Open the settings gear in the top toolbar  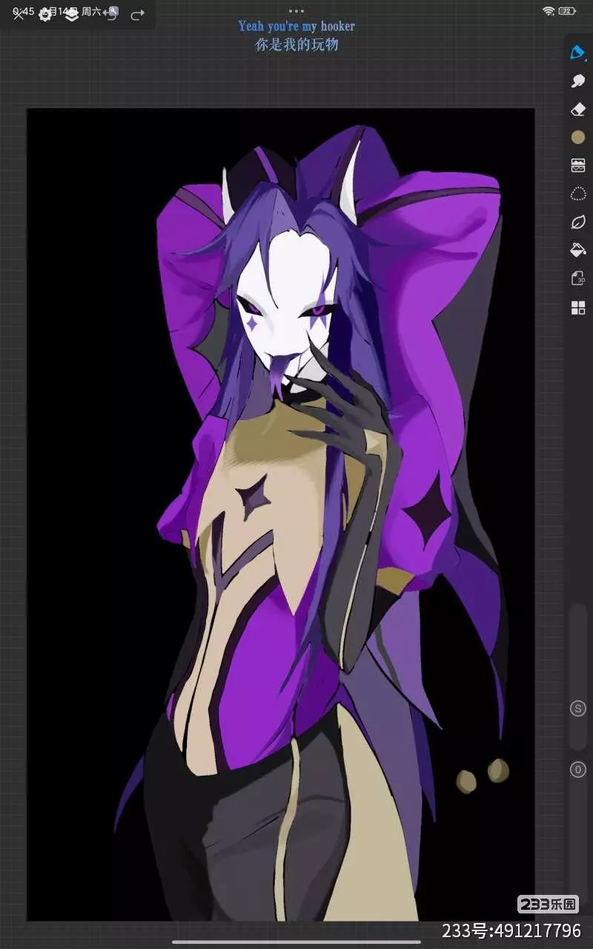pos(45,15)
